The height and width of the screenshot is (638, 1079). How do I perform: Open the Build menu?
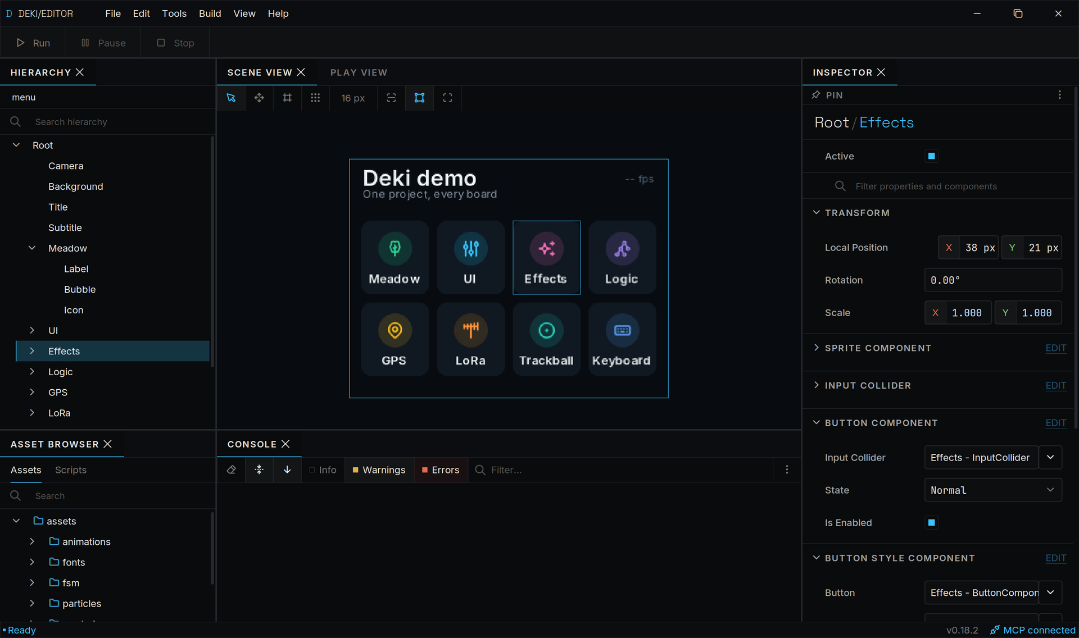coord(210,13)
